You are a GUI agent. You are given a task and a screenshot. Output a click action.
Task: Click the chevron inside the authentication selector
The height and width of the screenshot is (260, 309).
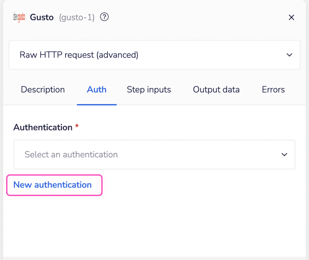click(x=284, y=155)
